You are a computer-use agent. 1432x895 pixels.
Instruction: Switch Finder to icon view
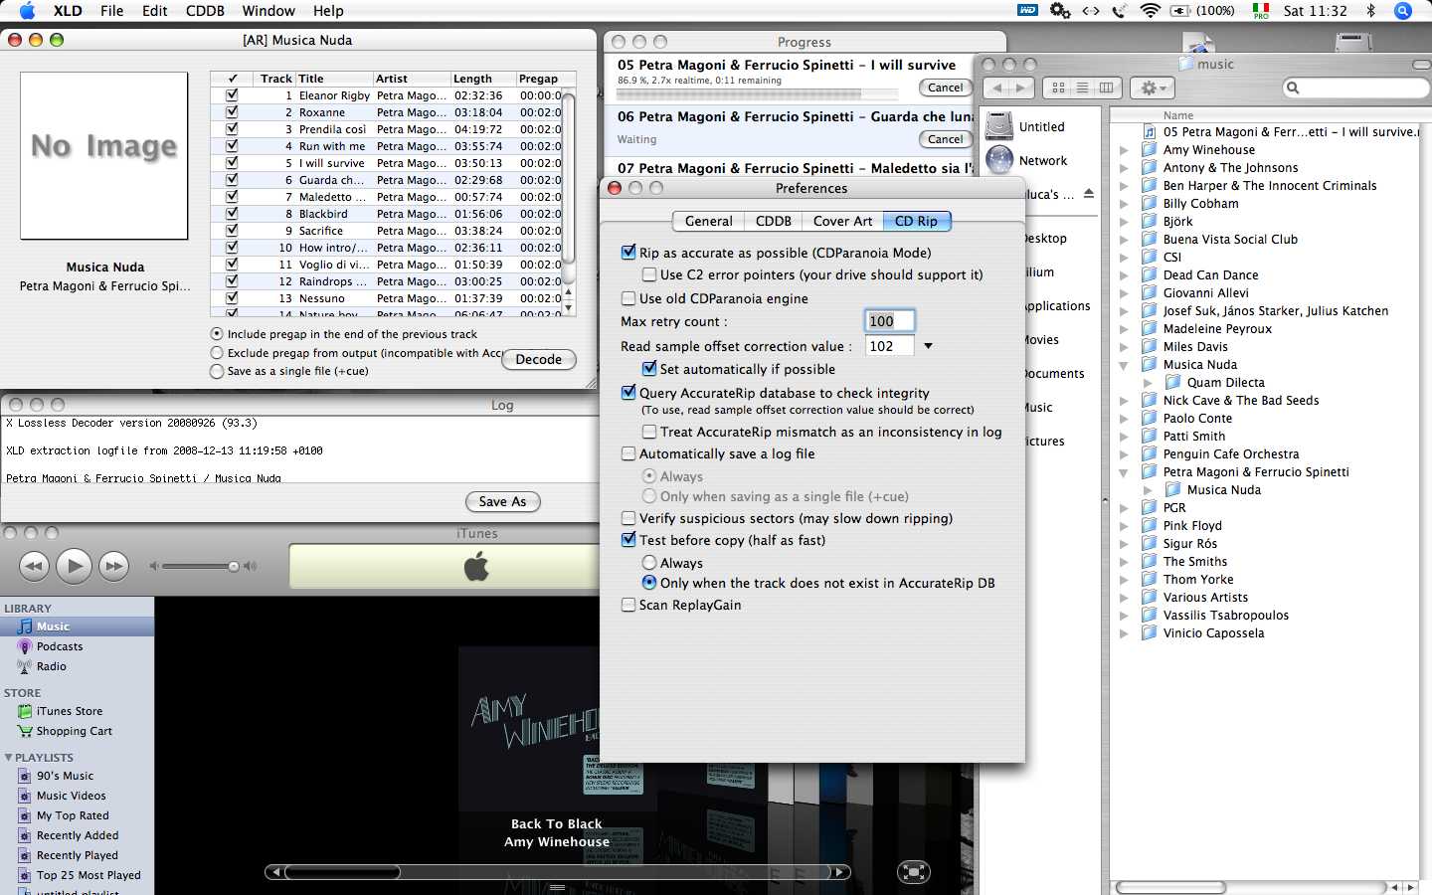1058,88
